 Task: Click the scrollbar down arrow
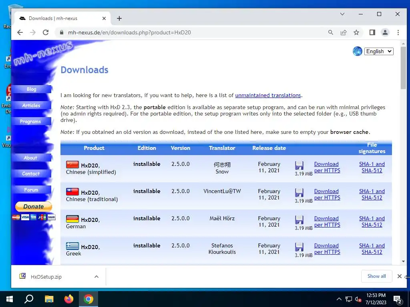[x=403, y=261]
